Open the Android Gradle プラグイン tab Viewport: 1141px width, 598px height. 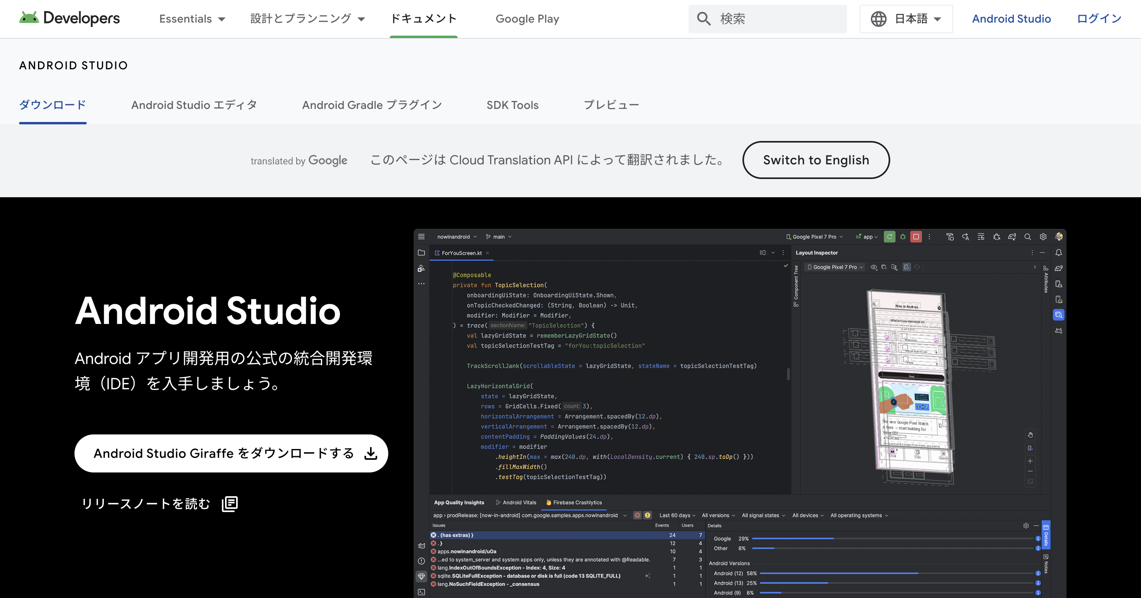click(x=372, y=105)
